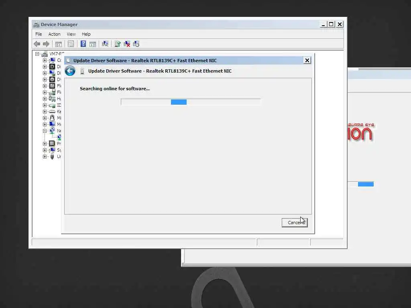The width and height of the screenshot is (411, 308).
Task: Open the View menu
Action: [x=71, y=34]
